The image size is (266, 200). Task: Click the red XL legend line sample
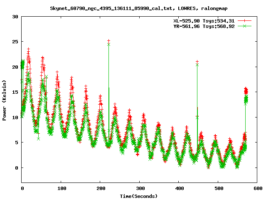244,21
